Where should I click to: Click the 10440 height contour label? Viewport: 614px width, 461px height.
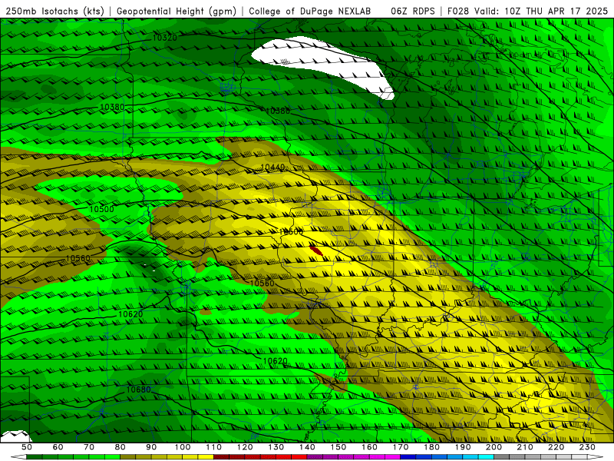272,167
